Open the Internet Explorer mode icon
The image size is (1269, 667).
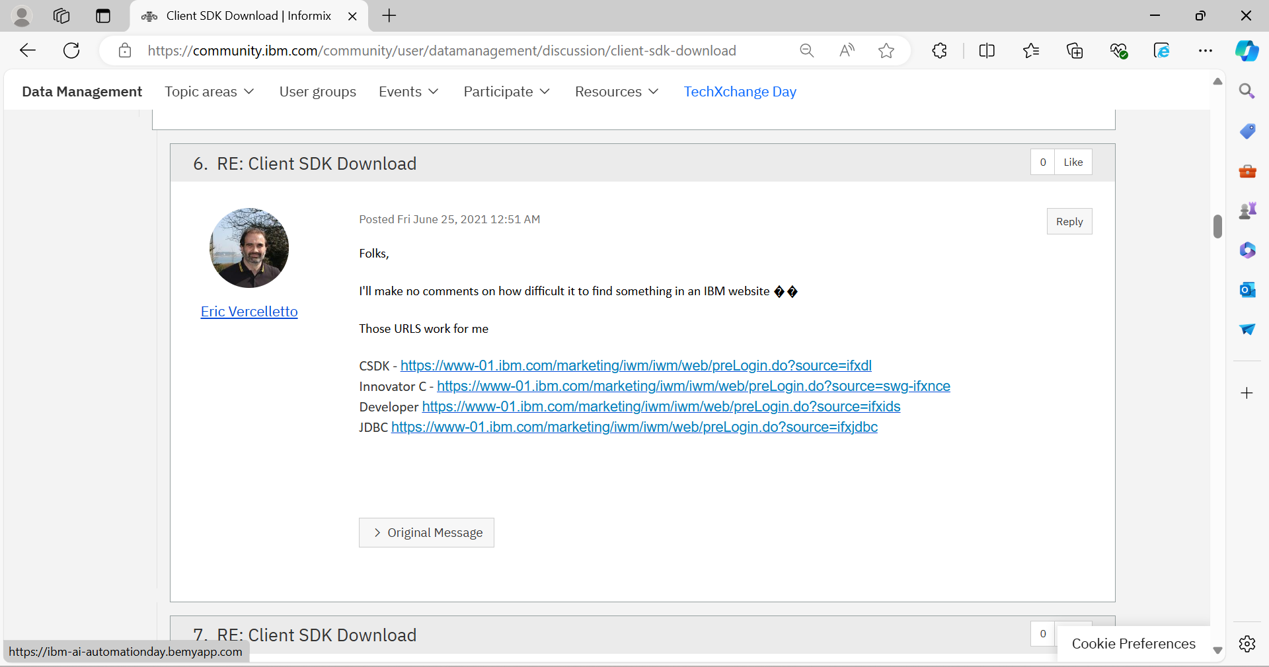point(1162,50)
